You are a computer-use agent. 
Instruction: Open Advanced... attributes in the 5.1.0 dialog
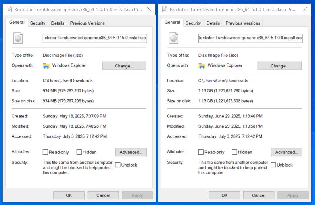286,152
